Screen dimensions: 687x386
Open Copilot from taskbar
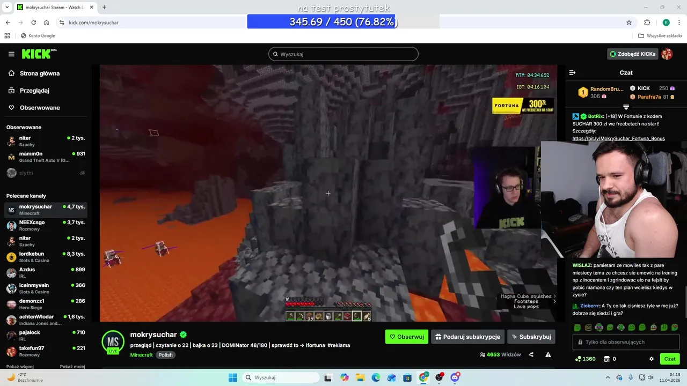pyautogui.click(x=344, y=377)
